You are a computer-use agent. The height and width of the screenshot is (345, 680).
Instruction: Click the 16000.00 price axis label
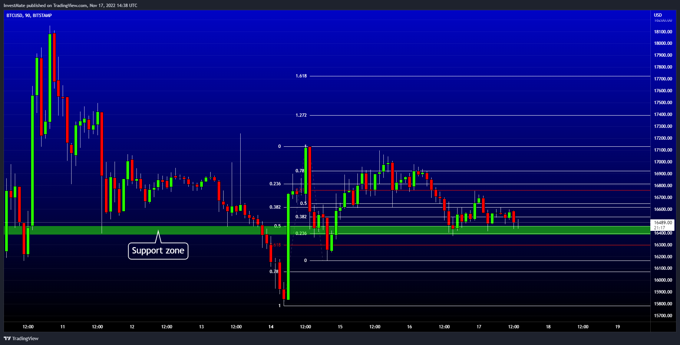(x=663, y=280)
